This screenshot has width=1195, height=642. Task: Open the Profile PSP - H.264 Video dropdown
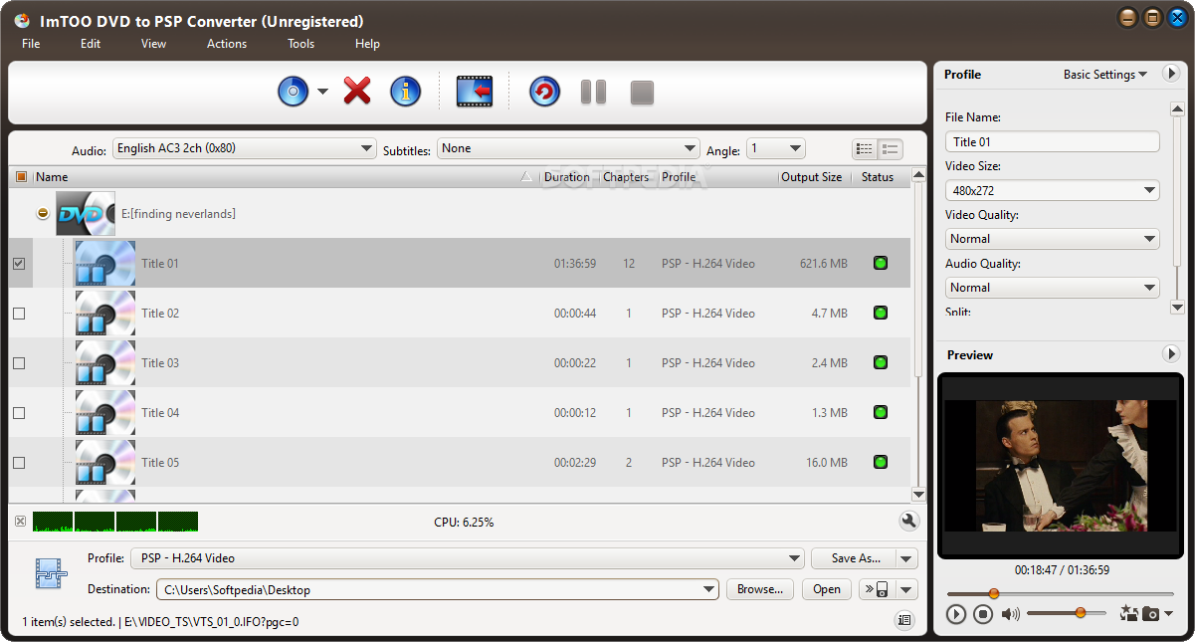470,558
